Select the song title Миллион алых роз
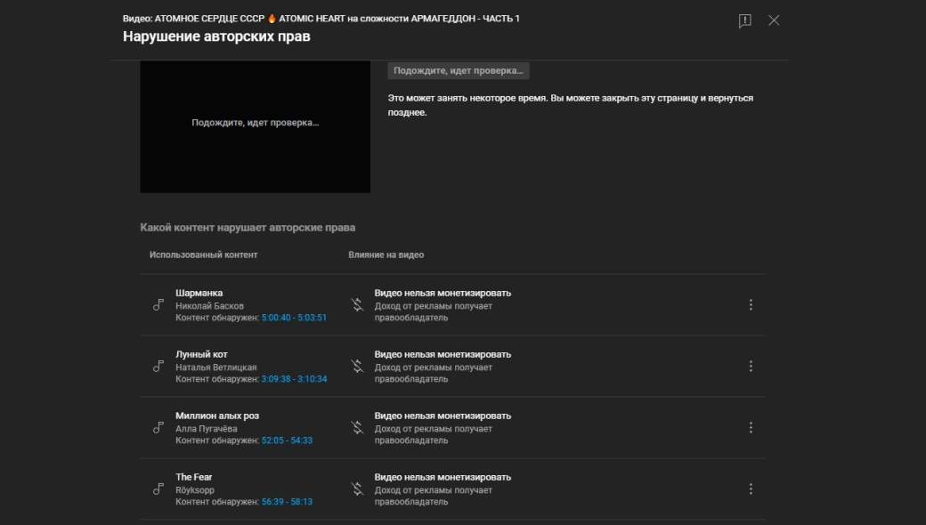The image size is (926, 525). point(217,416)
